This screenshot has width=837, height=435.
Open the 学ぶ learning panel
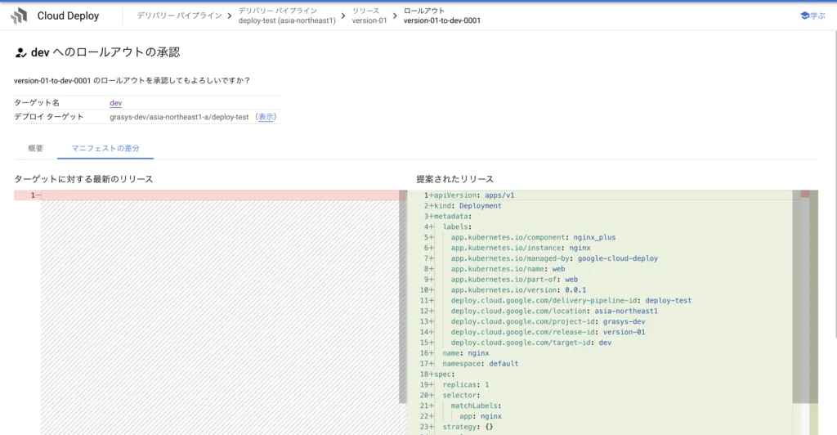812,16
